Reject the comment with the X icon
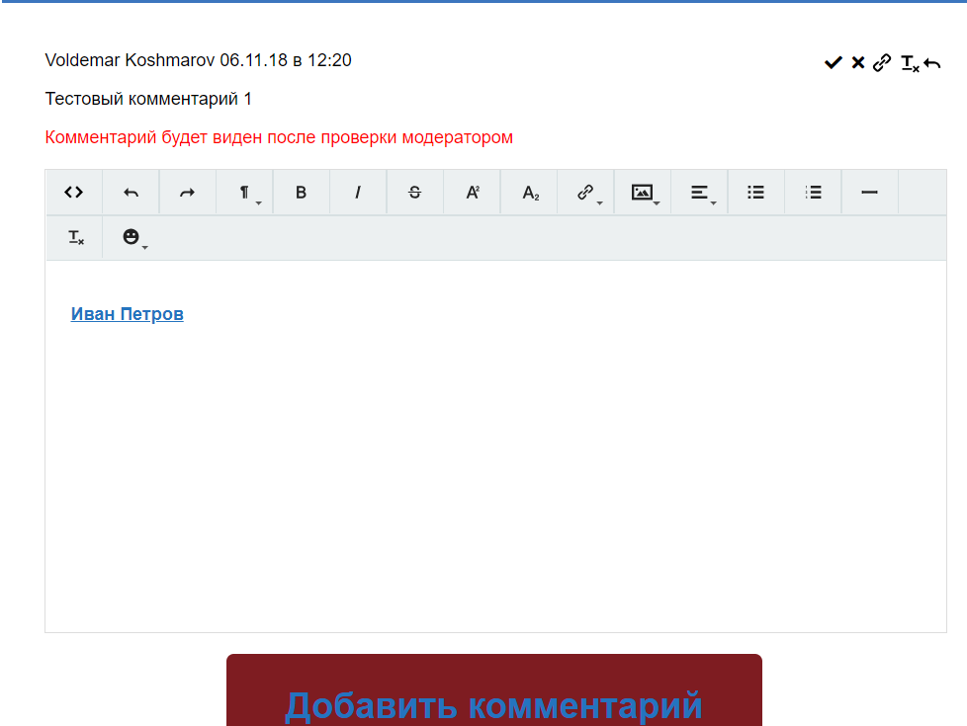The height and width of the screenshot is (726, 967). 858,63
